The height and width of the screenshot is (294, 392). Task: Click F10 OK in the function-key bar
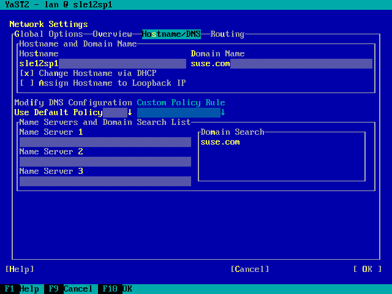click(117, 289)
